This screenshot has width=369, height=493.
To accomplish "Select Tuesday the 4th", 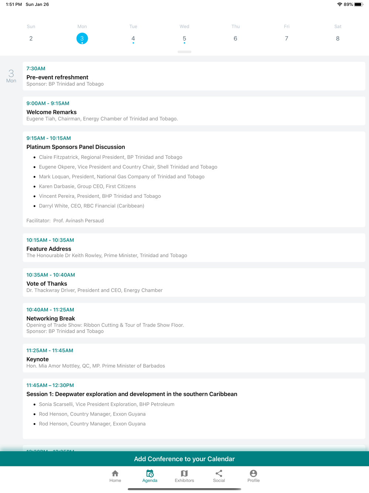I will point(133,38).
